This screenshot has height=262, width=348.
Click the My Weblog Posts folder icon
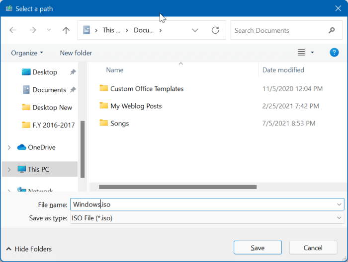click(103, 106)
